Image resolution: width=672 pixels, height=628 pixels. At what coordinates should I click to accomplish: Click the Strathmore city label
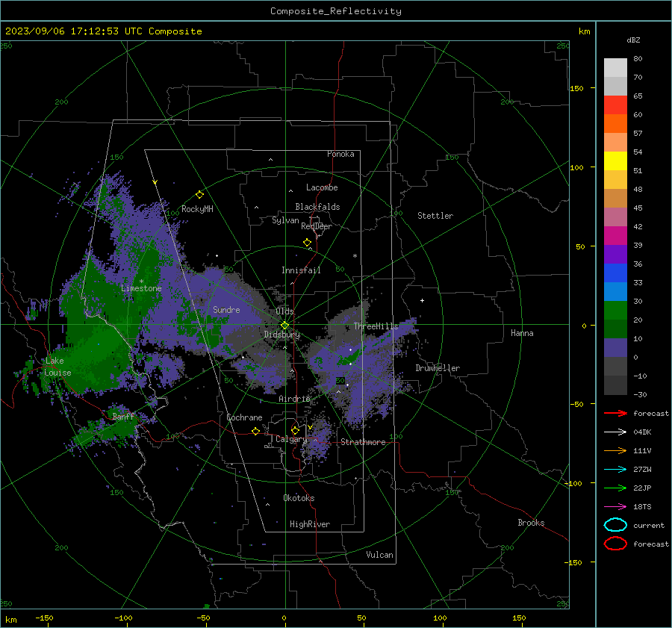coord(363,442)
